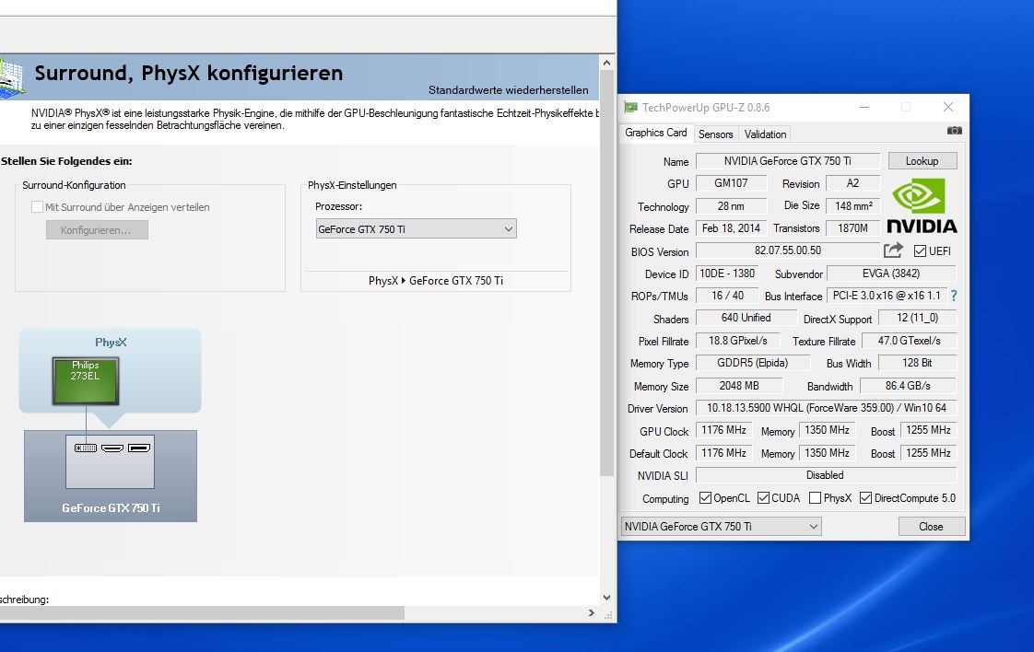
Task: Click the horizontal scrollbar thumb in NVIDIA panel
Action: (x=202, y=612)
